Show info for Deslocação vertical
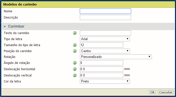This screenshot has height=97, width=176. pyautogui.click(x=75, y=75)
